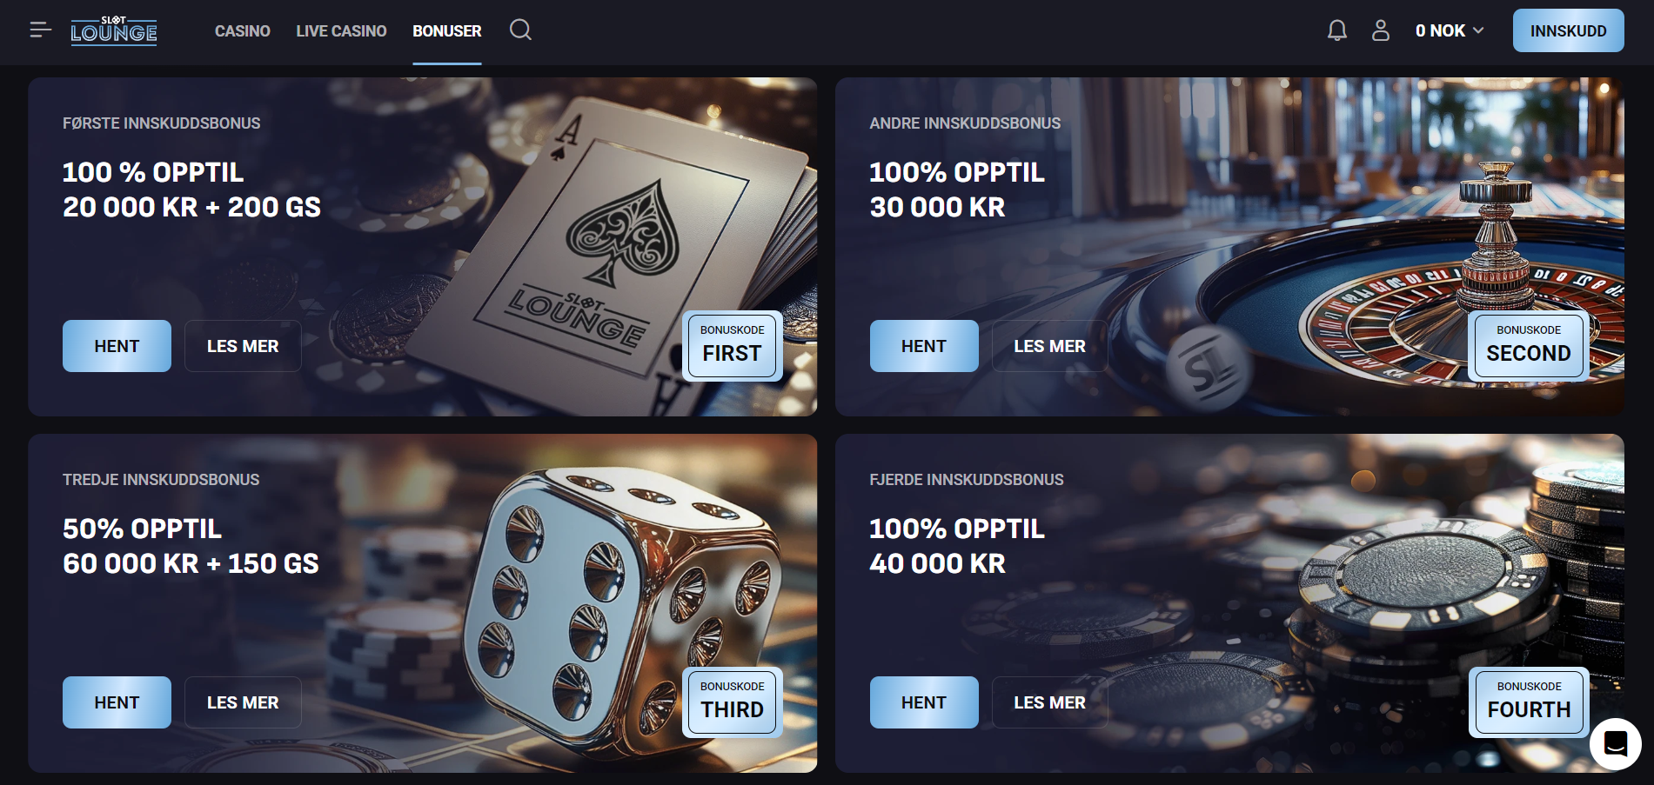Go to the Casino tab
Viewport: 1654px width, 785px height.
pos(243,30)
